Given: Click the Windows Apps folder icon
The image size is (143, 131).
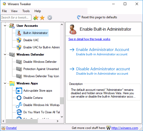Looking at the screenshot, I should [x=12, y=83].
